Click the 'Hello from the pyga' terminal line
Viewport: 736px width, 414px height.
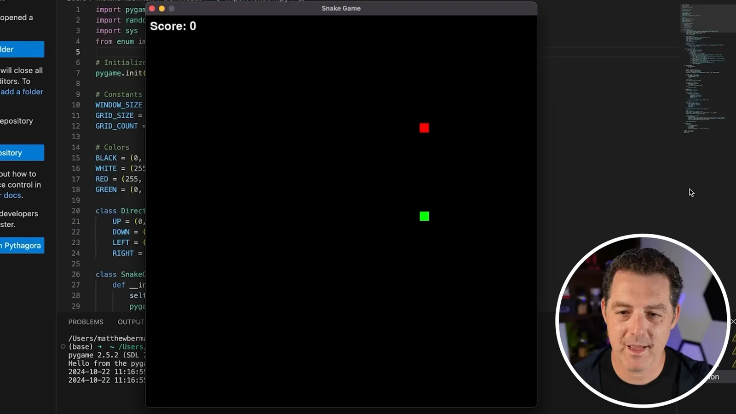click(107, 363)
